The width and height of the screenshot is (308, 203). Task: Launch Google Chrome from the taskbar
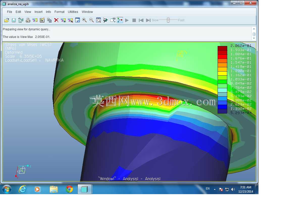(69, 189)
